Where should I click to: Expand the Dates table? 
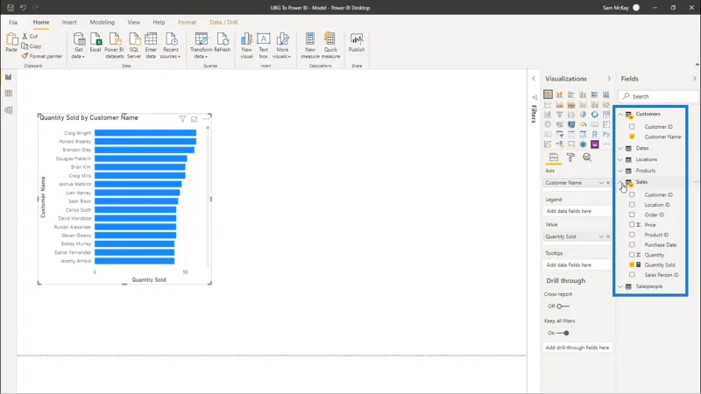pyautogui.click(x=620, y=148)
